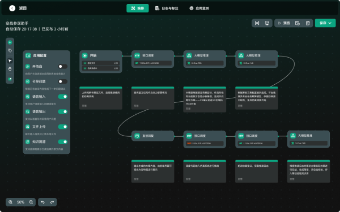The width and height of the screenshot is (340, 212).
Task: Click the 应用配置 panel title
Action: [40, 55]
